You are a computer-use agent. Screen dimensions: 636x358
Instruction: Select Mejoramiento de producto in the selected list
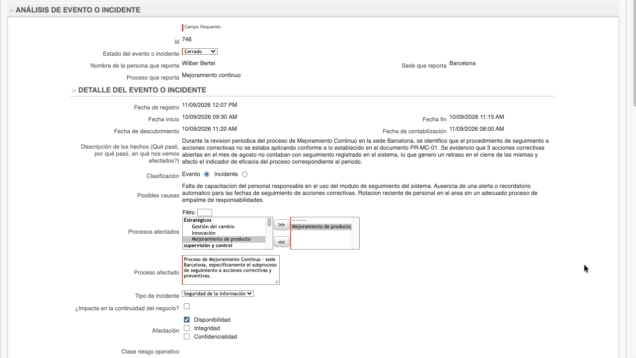point(321,227)
